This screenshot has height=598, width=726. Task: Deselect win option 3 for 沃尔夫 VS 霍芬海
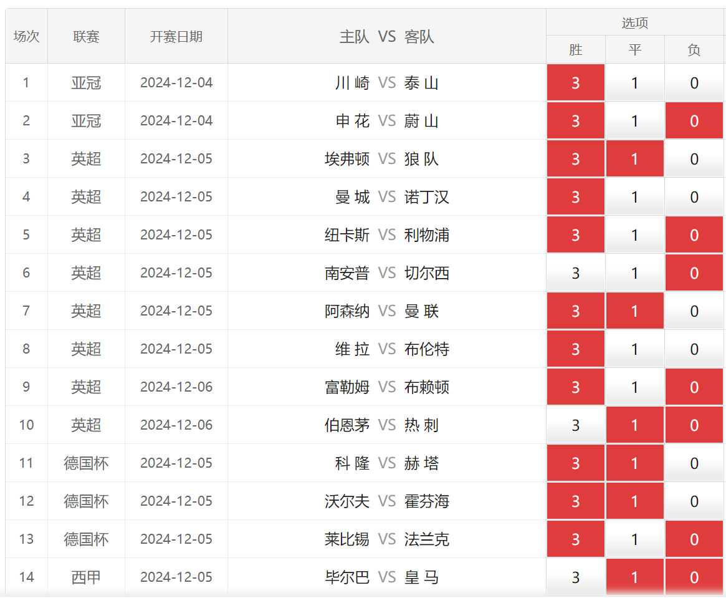(x=576, y=501)
